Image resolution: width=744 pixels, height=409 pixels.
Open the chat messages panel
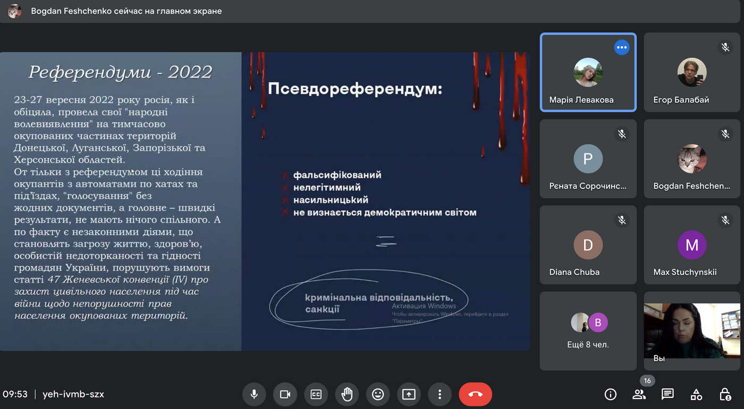pos(667,394)
